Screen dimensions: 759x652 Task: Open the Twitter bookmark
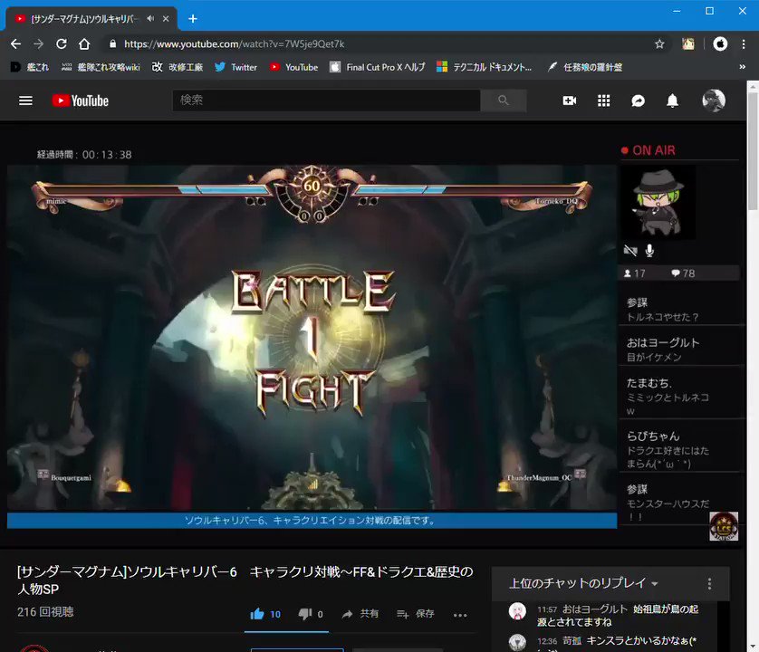tap(235, 67)
